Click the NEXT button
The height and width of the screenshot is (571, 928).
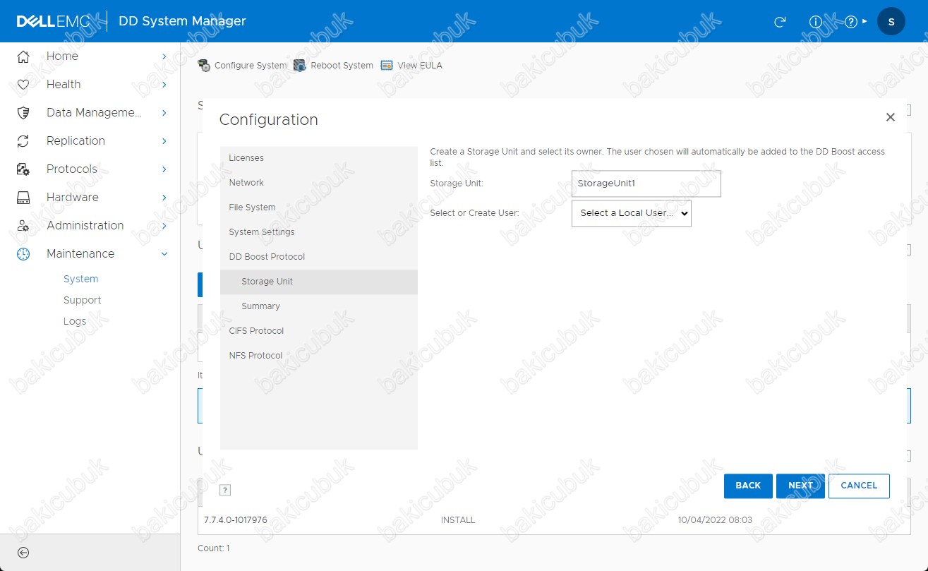pyautogui.click(x=800, y=486)
